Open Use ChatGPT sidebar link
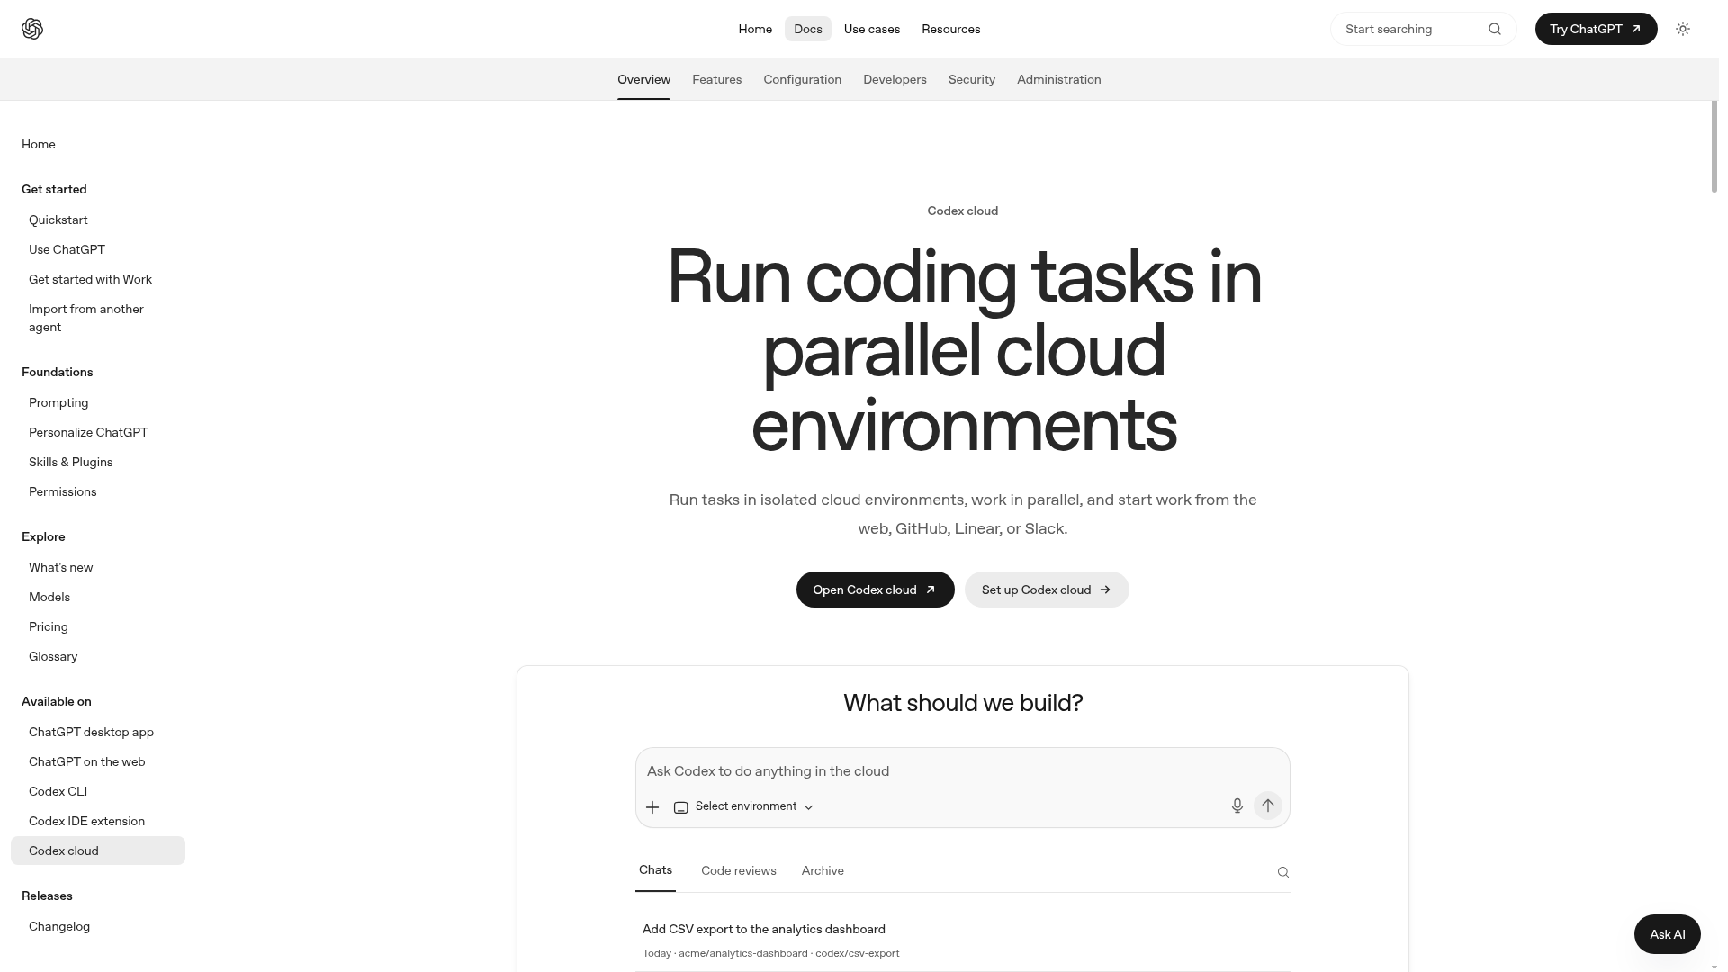 [67, 249]
